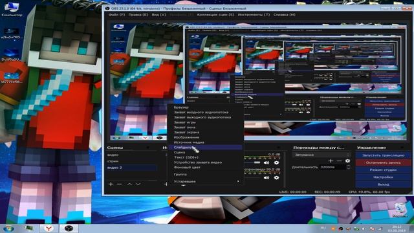This screenshot has width=414, height=233.
Task: Open the Правка (E) menu
Action: (138, 15)
